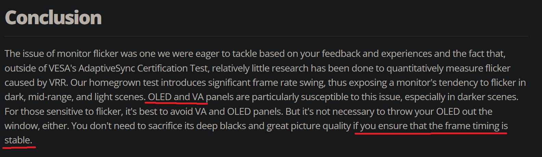
Task: Click the underlined word "stable."
Action: point(18,140)
